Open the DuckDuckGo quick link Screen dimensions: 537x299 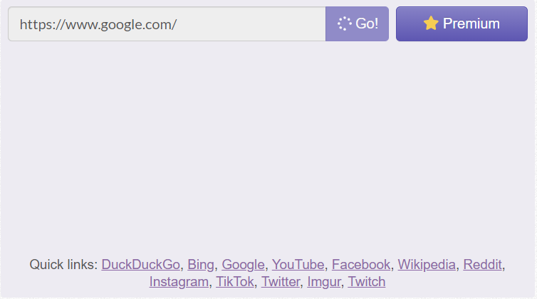point(140,265)
